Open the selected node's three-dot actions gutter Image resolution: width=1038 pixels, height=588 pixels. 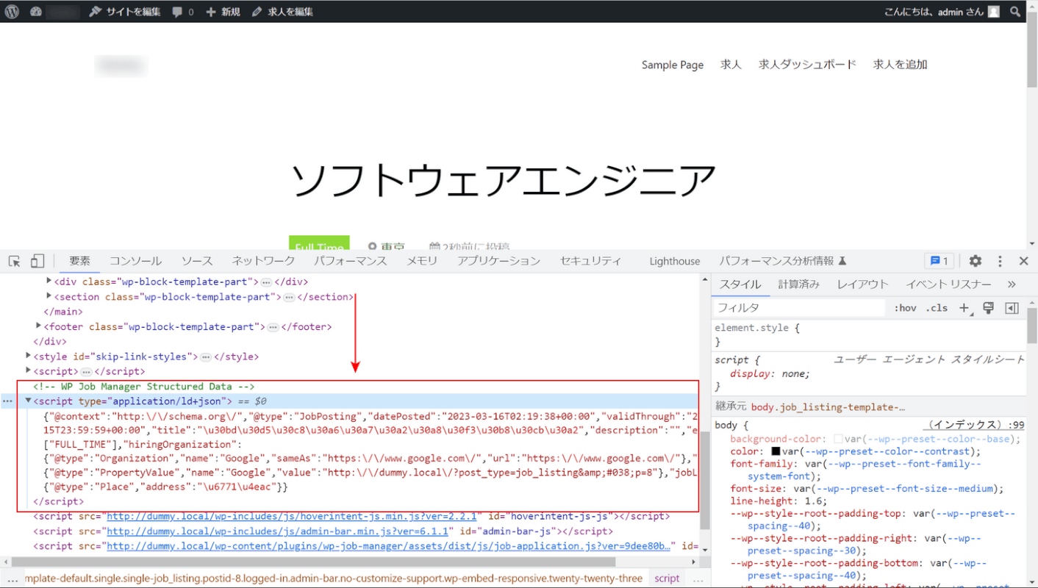(x=7, y=402)
